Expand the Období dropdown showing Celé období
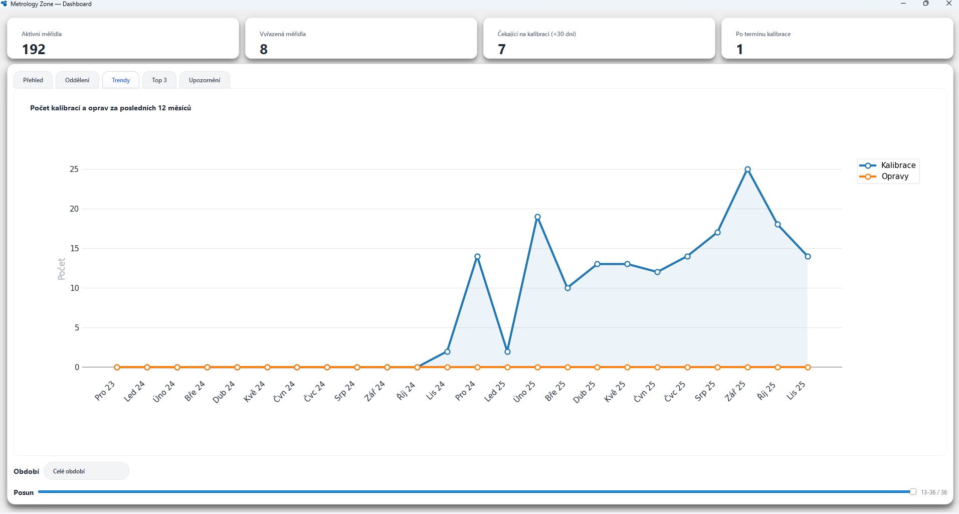 point(86,471)
